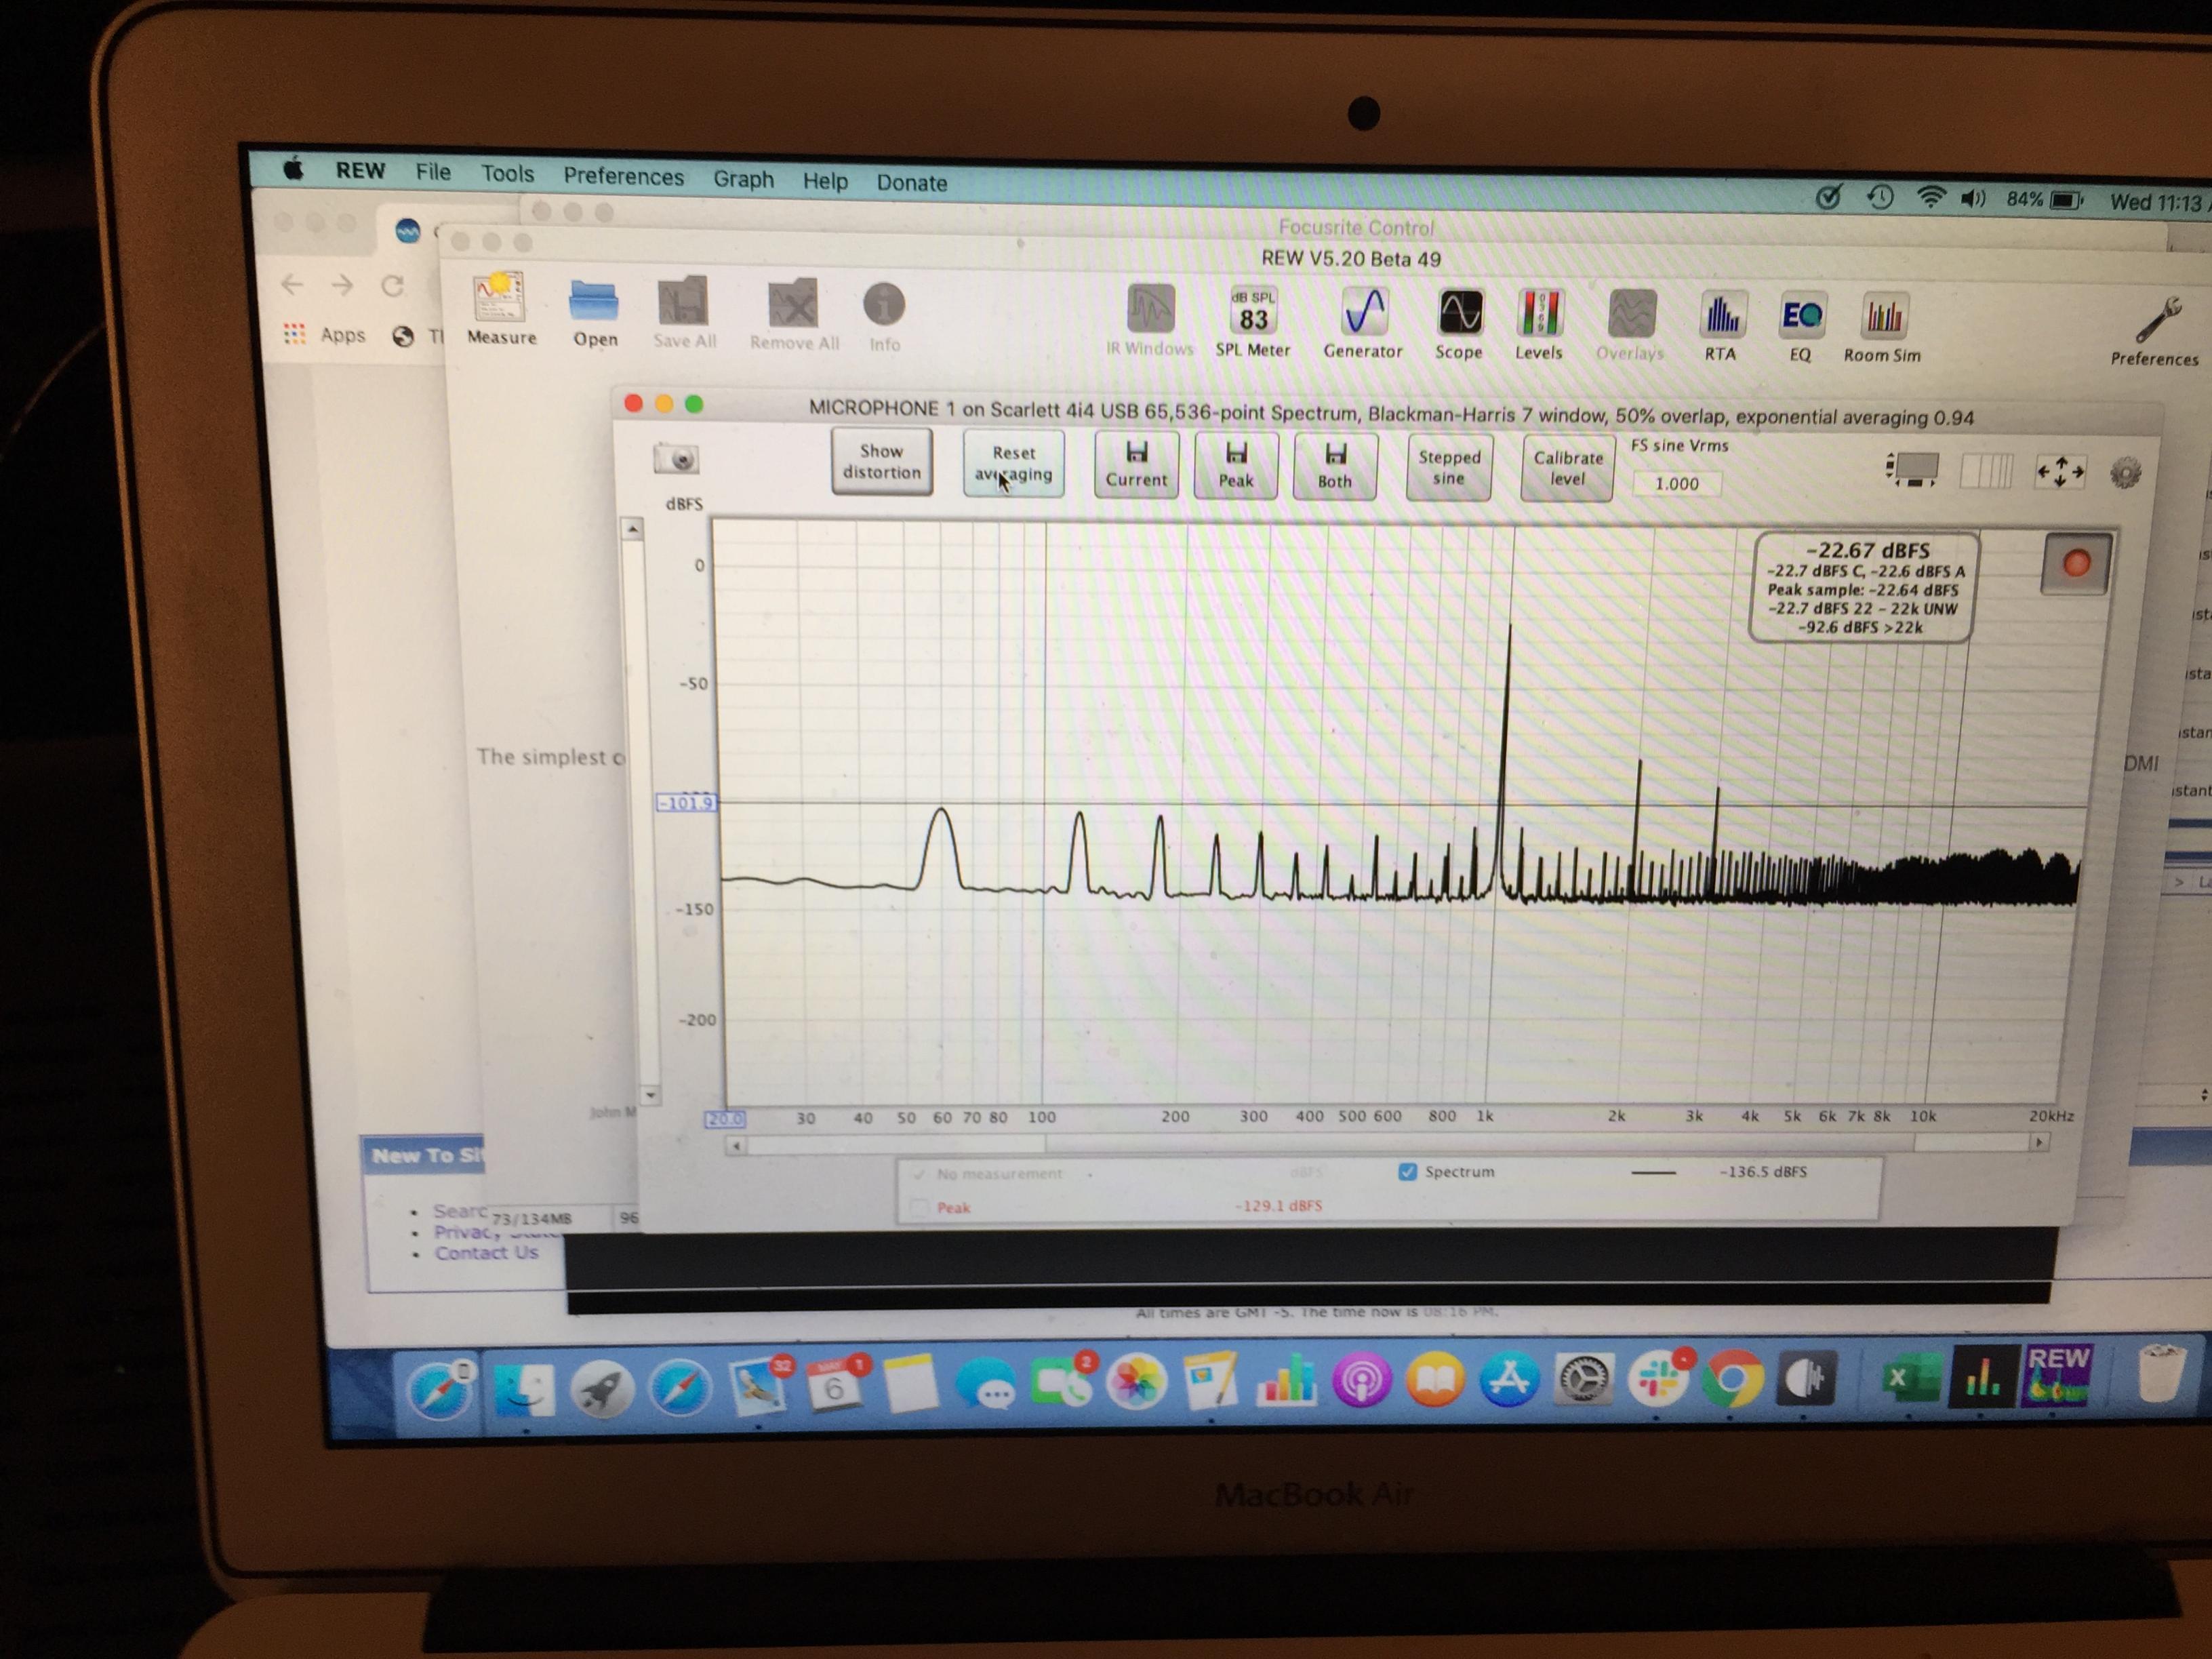Save Both traces button
The width and height of the screenshot is (2212, 1659).
coord(1334,468)
